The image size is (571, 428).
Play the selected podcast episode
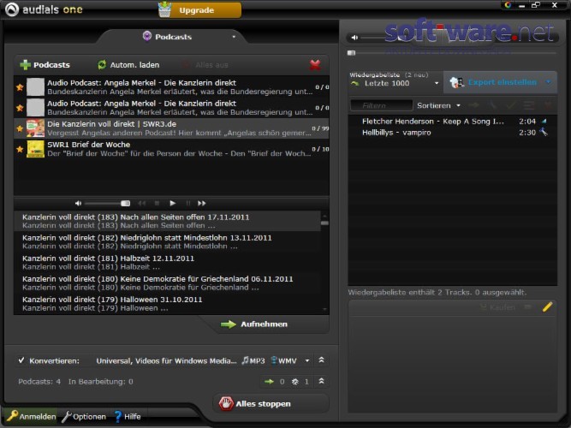pos(173,203)
